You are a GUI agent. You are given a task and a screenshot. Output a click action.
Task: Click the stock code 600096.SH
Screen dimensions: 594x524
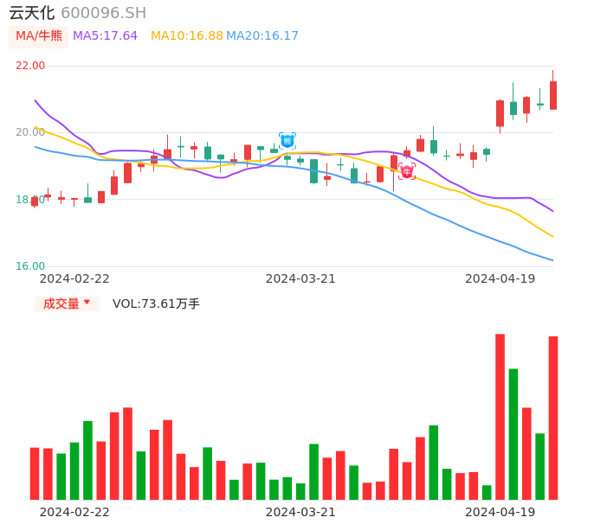103,13
